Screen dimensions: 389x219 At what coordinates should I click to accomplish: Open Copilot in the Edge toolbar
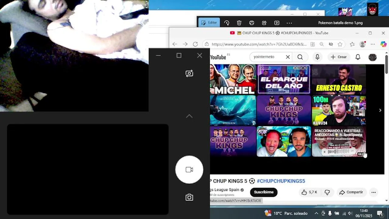coord(384,44)
